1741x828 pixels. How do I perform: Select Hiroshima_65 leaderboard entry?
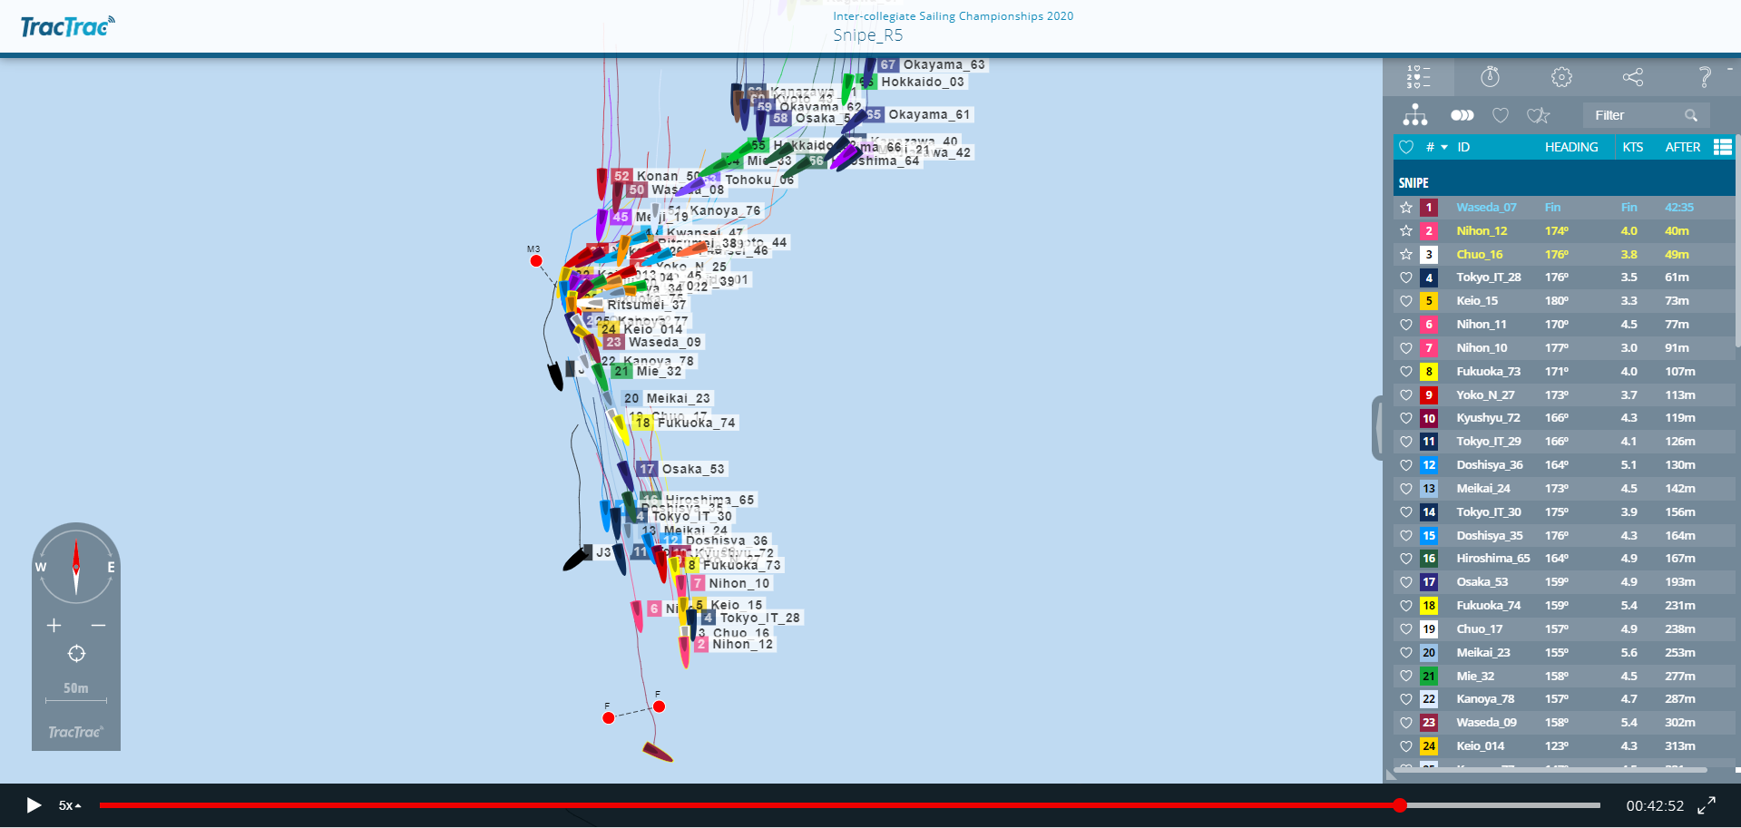pos(1564,559)
